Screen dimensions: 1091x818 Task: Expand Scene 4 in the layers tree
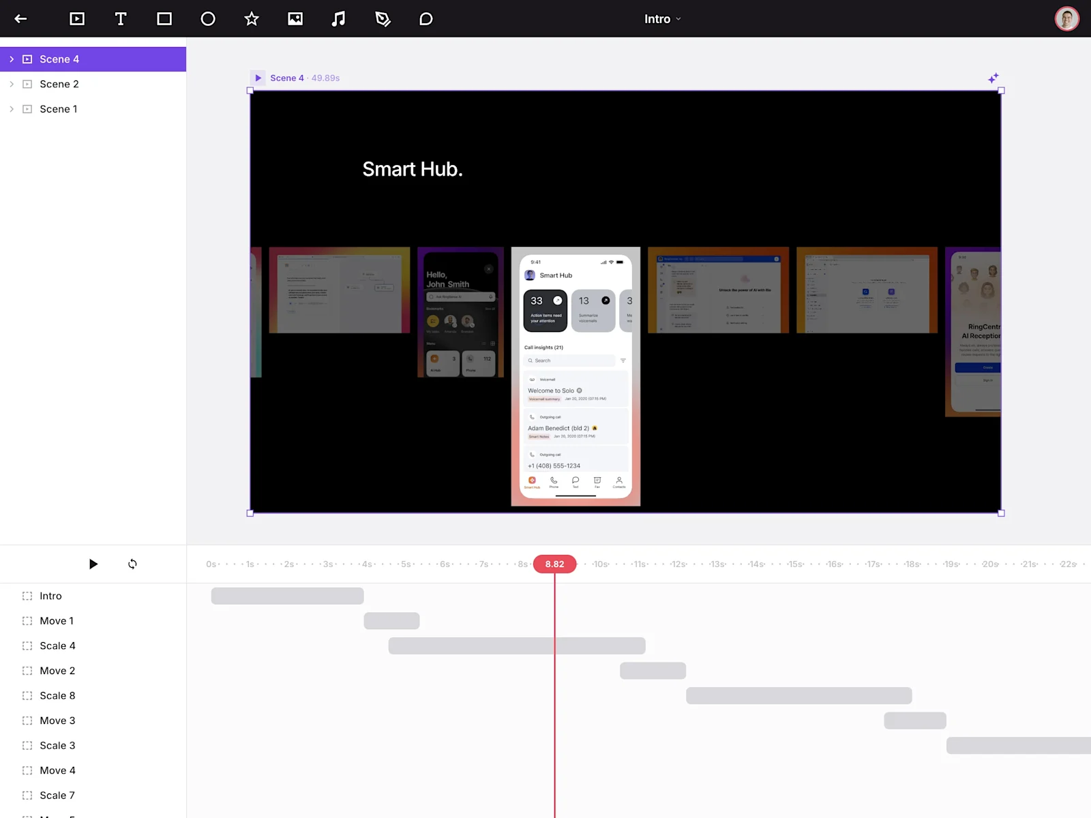[12, 59]
